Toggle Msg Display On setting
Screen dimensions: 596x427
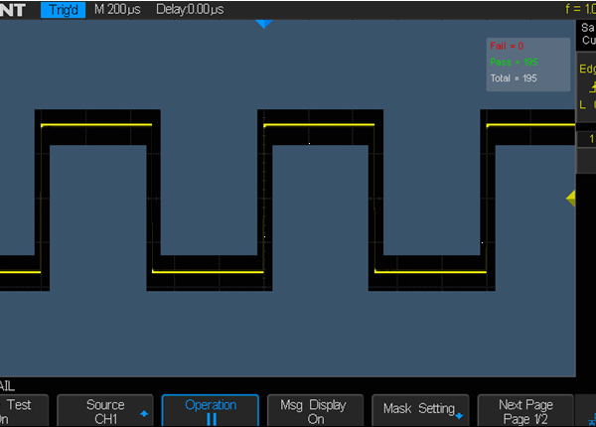click(315, 411)
